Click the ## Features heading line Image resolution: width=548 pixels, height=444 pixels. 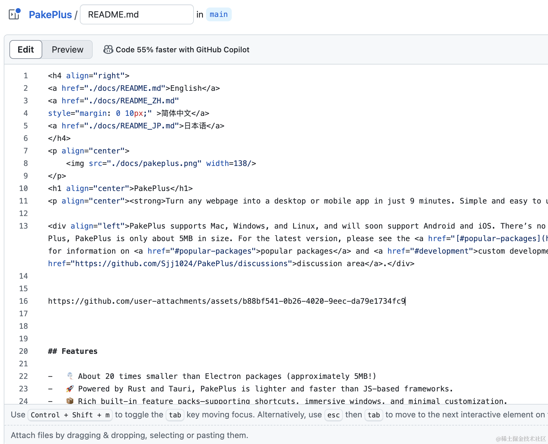73,351
